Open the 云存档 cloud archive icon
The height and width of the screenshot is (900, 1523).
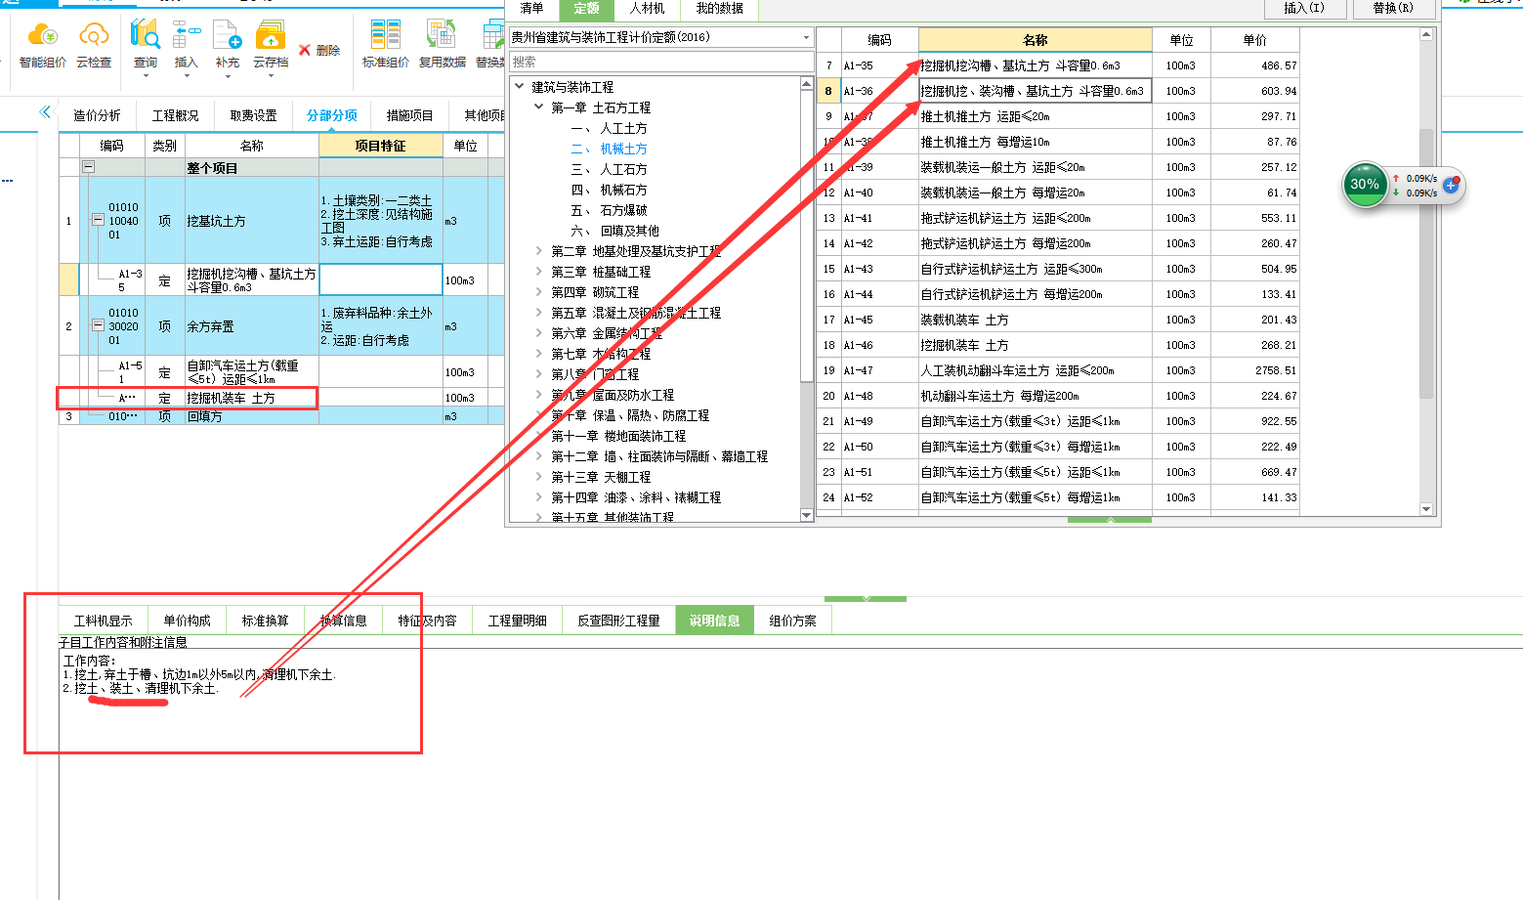point(270,35)
